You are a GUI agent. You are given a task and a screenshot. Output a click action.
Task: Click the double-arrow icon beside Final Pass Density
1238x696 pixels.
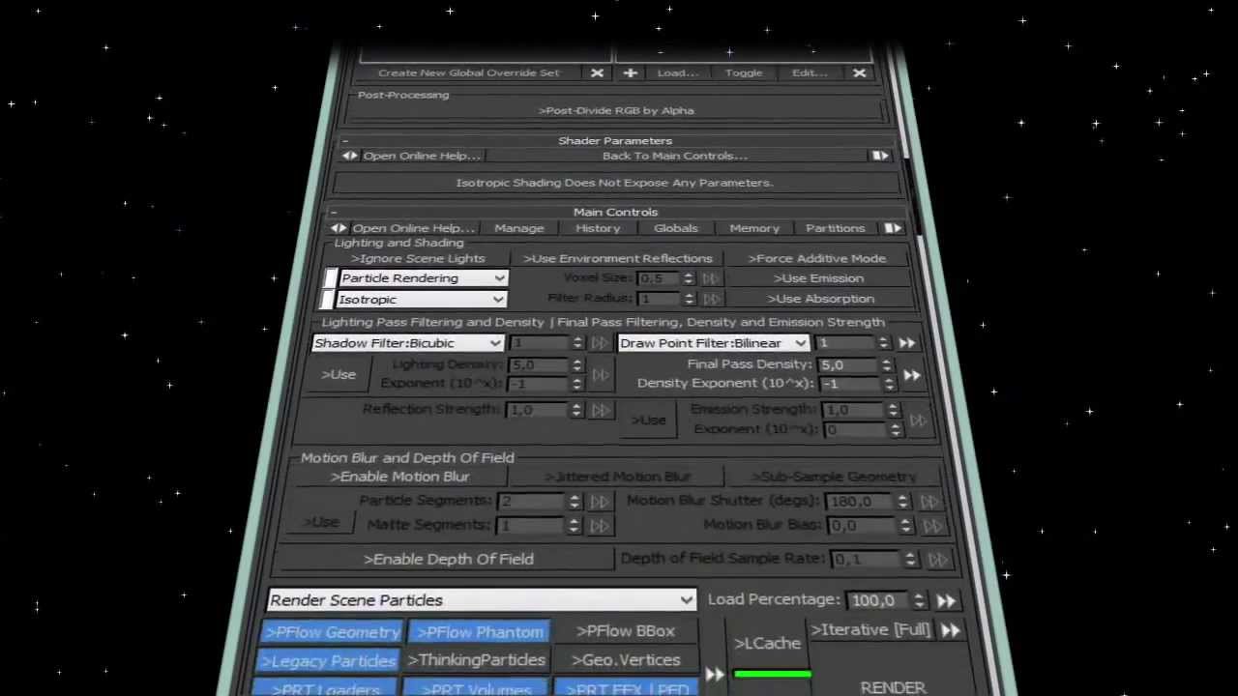pyautogui.click(x=911, y=374)
